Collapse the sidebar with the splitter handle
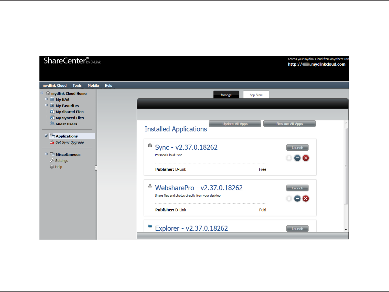389x292 pixels. coord(96,168)
